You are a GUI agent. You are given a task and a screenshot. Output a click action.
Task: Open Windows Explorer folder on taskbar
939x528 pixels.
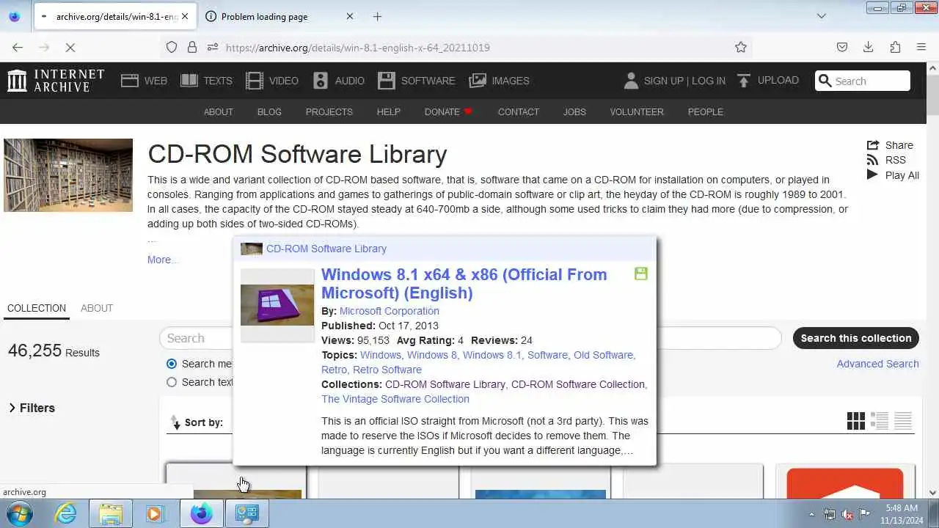[111, 513]
